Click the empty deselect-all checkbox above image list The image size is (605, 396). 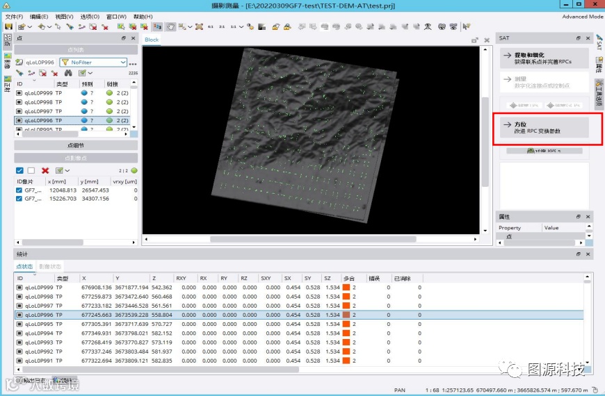(x=31, y=170)
